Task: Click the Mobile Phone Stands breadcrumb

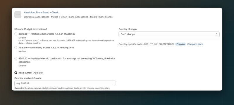Action: [x=101, y=17]
